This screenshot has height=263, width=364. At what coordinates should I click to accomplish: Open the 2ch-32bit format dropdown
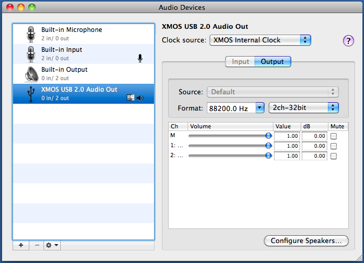point(304,108)
